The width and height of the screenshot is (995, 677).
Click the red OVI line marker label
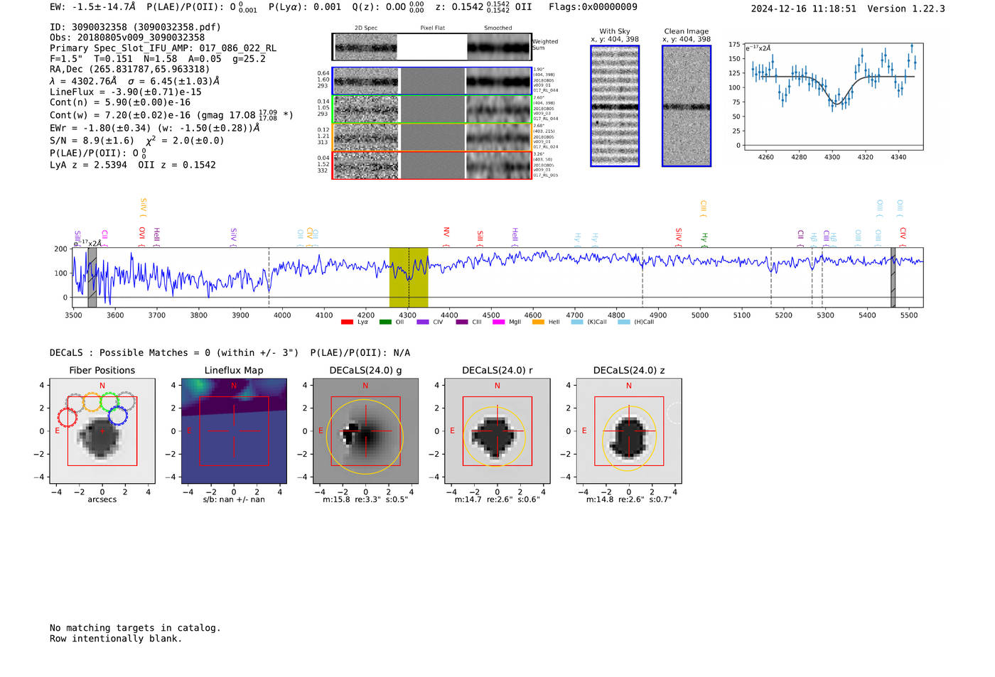tap(142, 233)
